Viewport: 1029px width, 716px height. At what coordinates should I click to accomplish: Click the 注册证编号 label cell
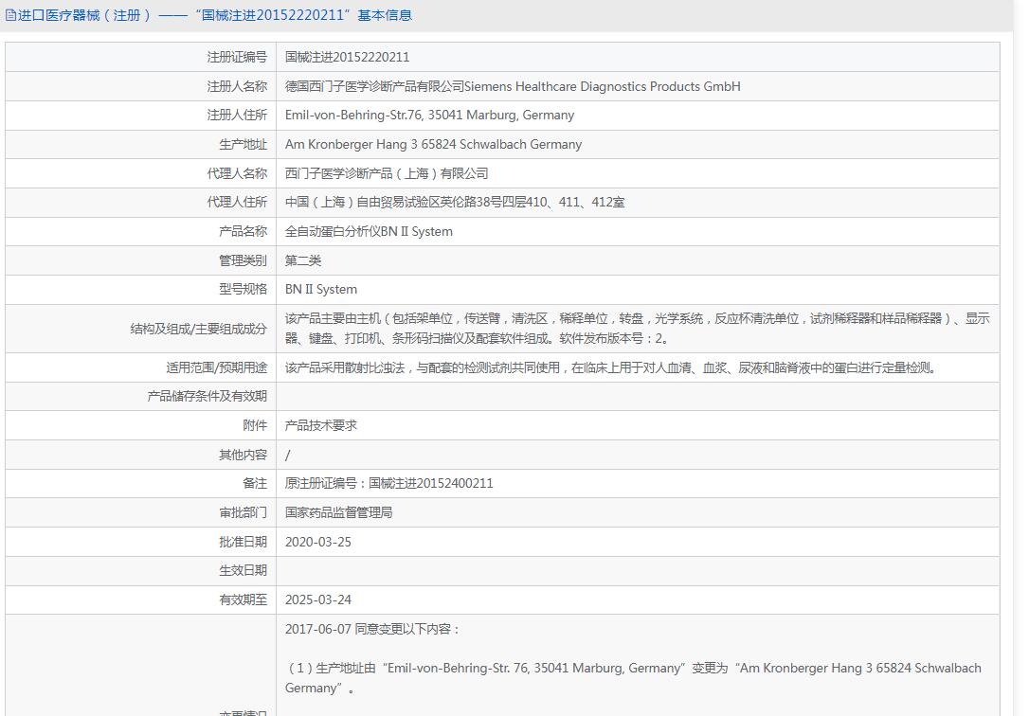click(x=237, y=57)
